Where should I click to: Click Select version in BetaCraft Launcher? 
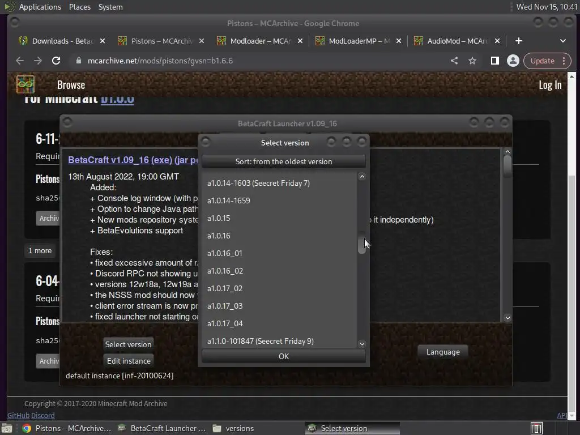click(x=129, y=344)
